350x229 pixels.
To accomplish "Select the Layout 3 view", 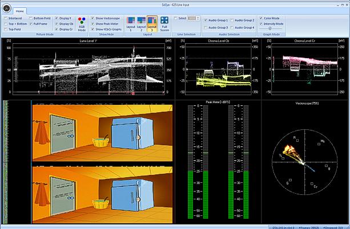I will [x=152, y=23].
